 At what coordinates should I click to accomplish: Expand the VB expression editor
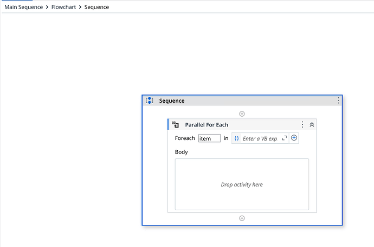285,138
